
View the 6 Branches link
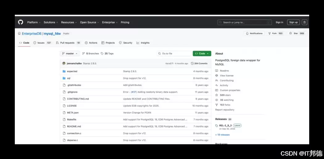pyautogui.click(x=90, y=53)
